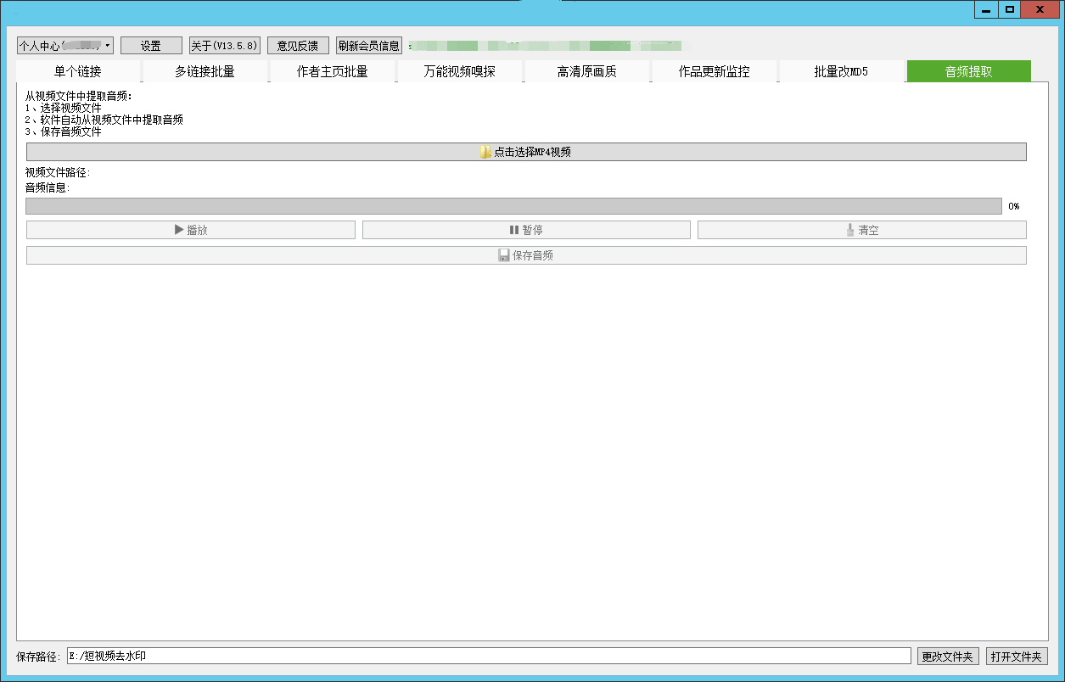Go to the 高清原画质 tab

click(x=586, y=72)
